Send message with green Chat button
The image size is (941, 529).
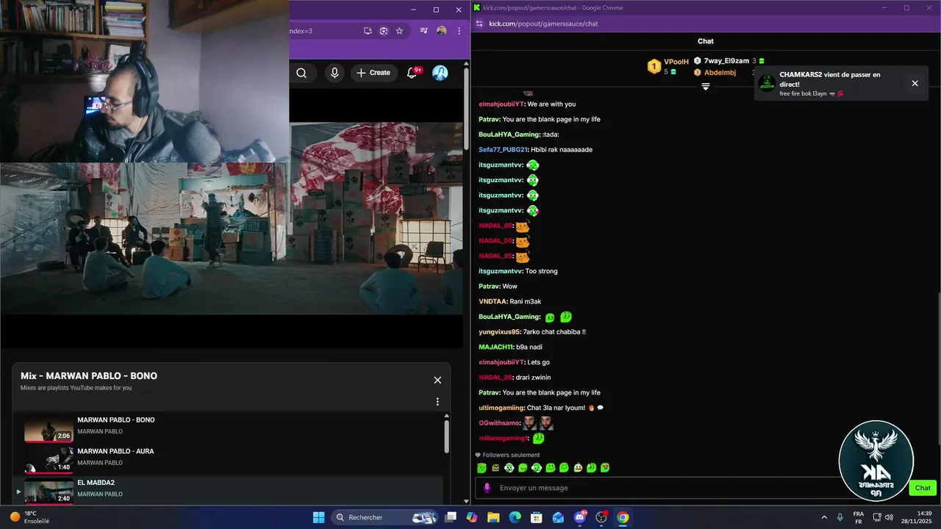pyautogui.click(x=923, y=488)
